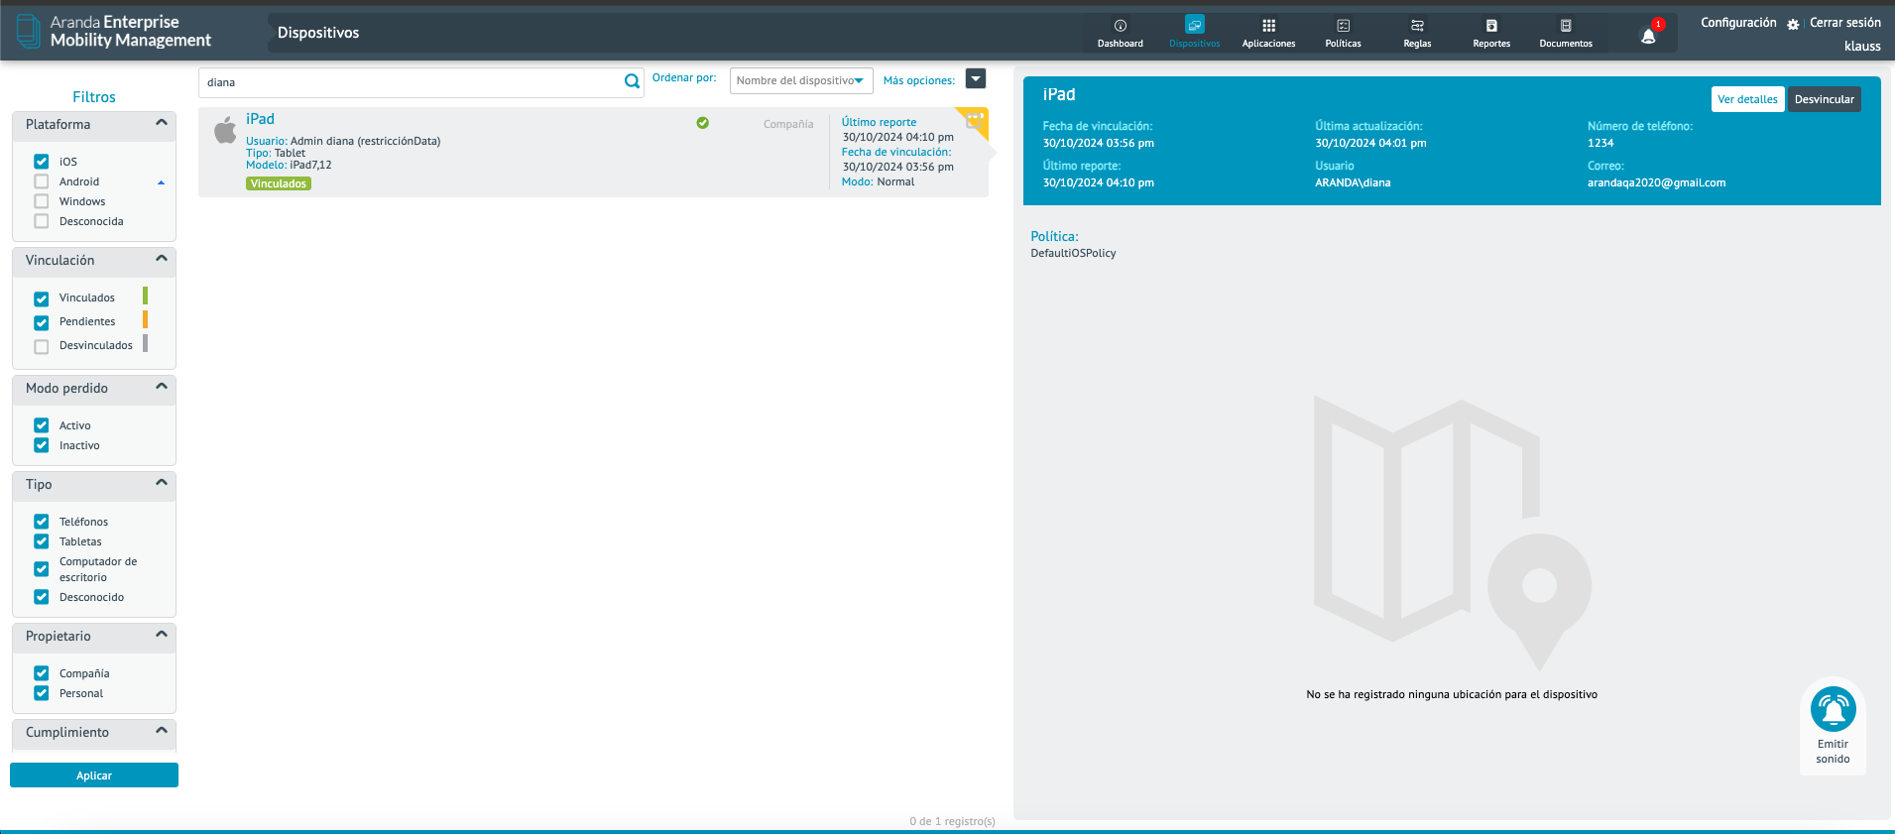Check the Desconocida platform filter
Image resolution: width=1895 pixels, height=834 pixels.
click(x=42, y=221)
